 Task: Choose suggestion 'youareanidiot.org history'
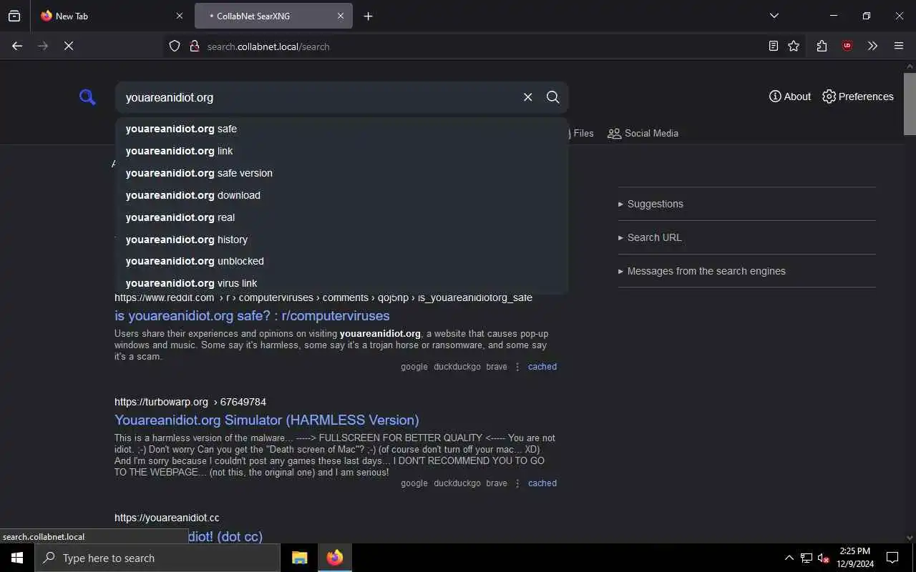click(x=342, y=240)
